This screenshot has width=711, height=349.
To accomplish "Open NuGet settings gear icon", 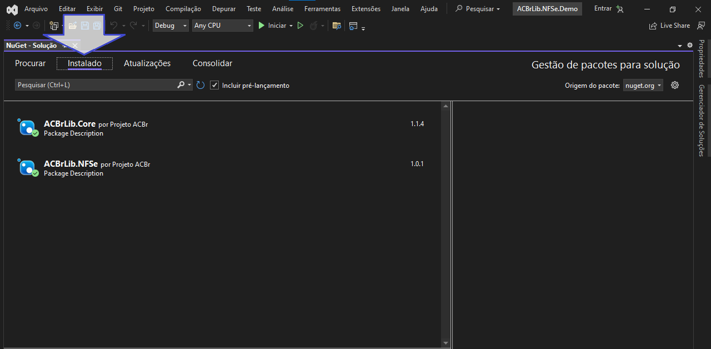I will tap(675, 85).
